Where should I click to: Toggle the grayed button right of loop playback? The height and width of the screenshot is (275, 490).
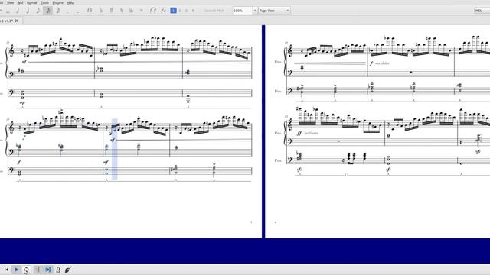(x=38, y=270)
